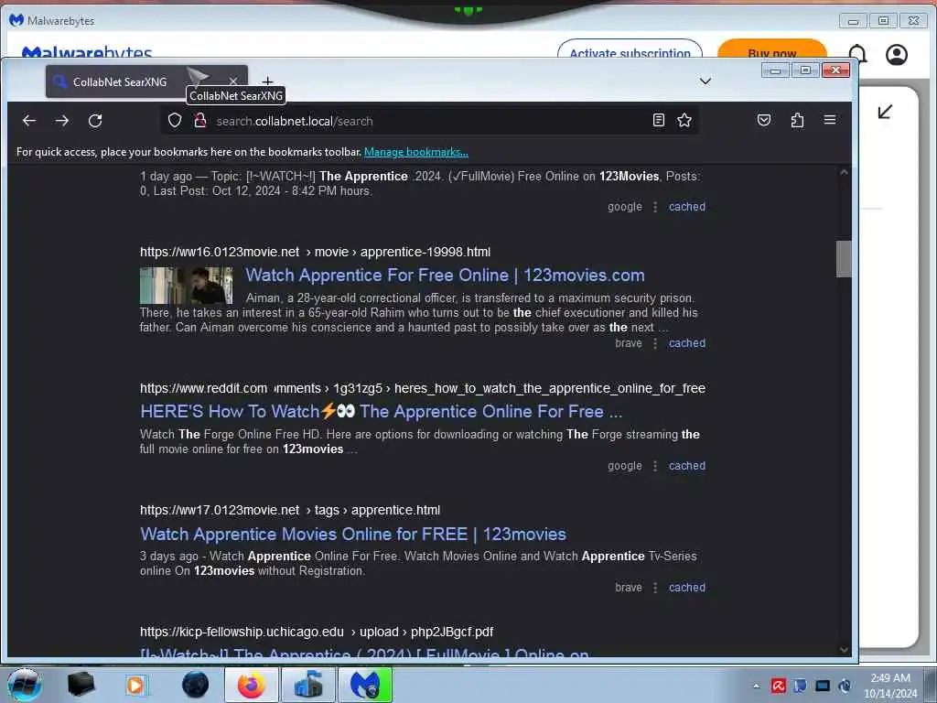The height and width of the screenshot is (703, 937).
Task: Switch to Malwarebytes from the taskbar
Action: (365, 685)
